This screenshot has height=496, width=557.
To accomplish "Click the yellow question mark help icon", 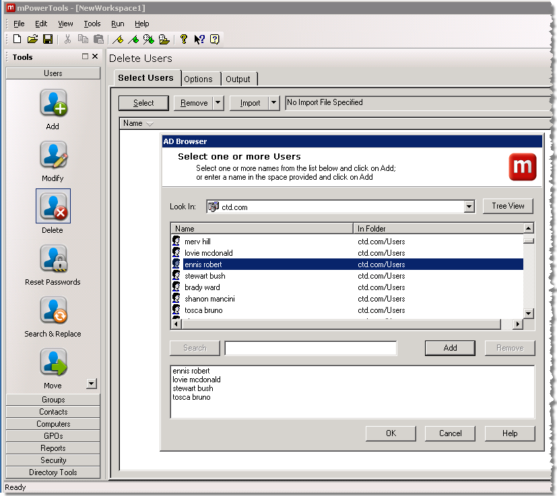I will 184,39.
